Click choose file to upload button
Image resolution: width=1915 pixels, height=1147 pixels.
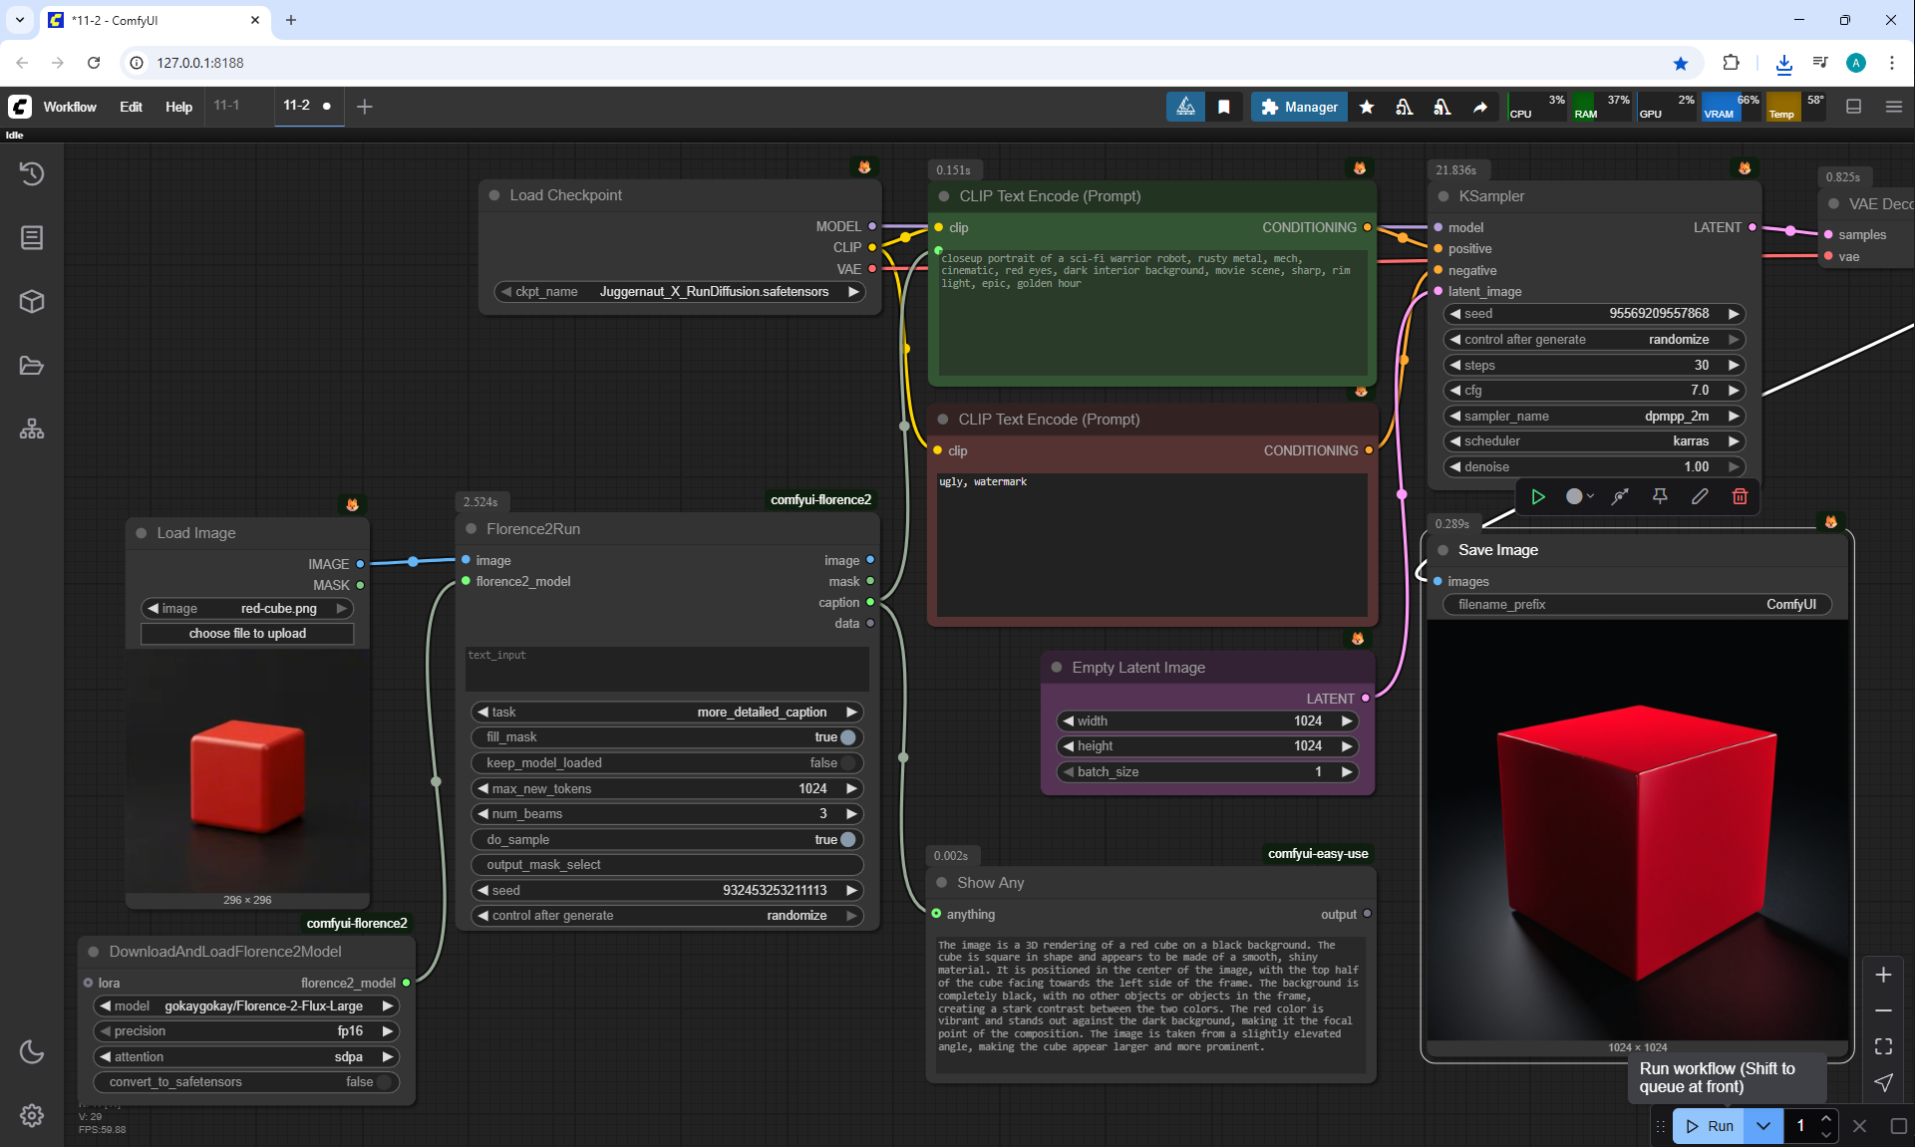pos(247,634)
